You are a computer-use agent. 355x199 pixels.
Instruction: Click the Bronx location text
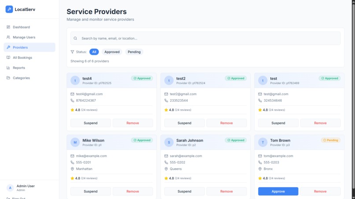click(268, 169)
